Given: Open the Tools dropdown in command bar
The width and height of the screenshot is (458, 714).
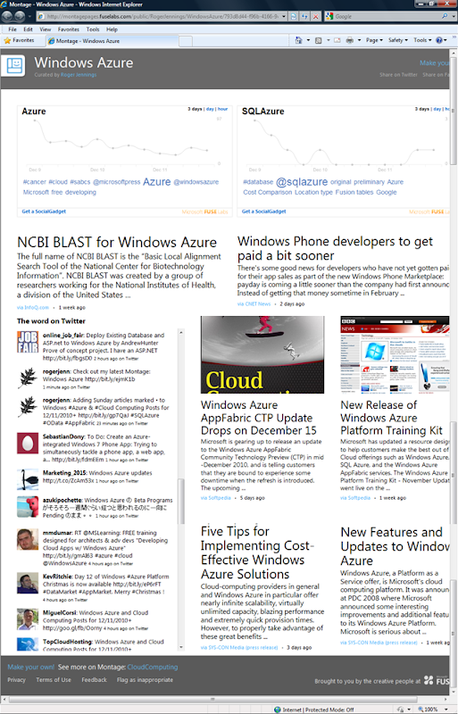Looking at the screenshot, I should coord(422,40).
